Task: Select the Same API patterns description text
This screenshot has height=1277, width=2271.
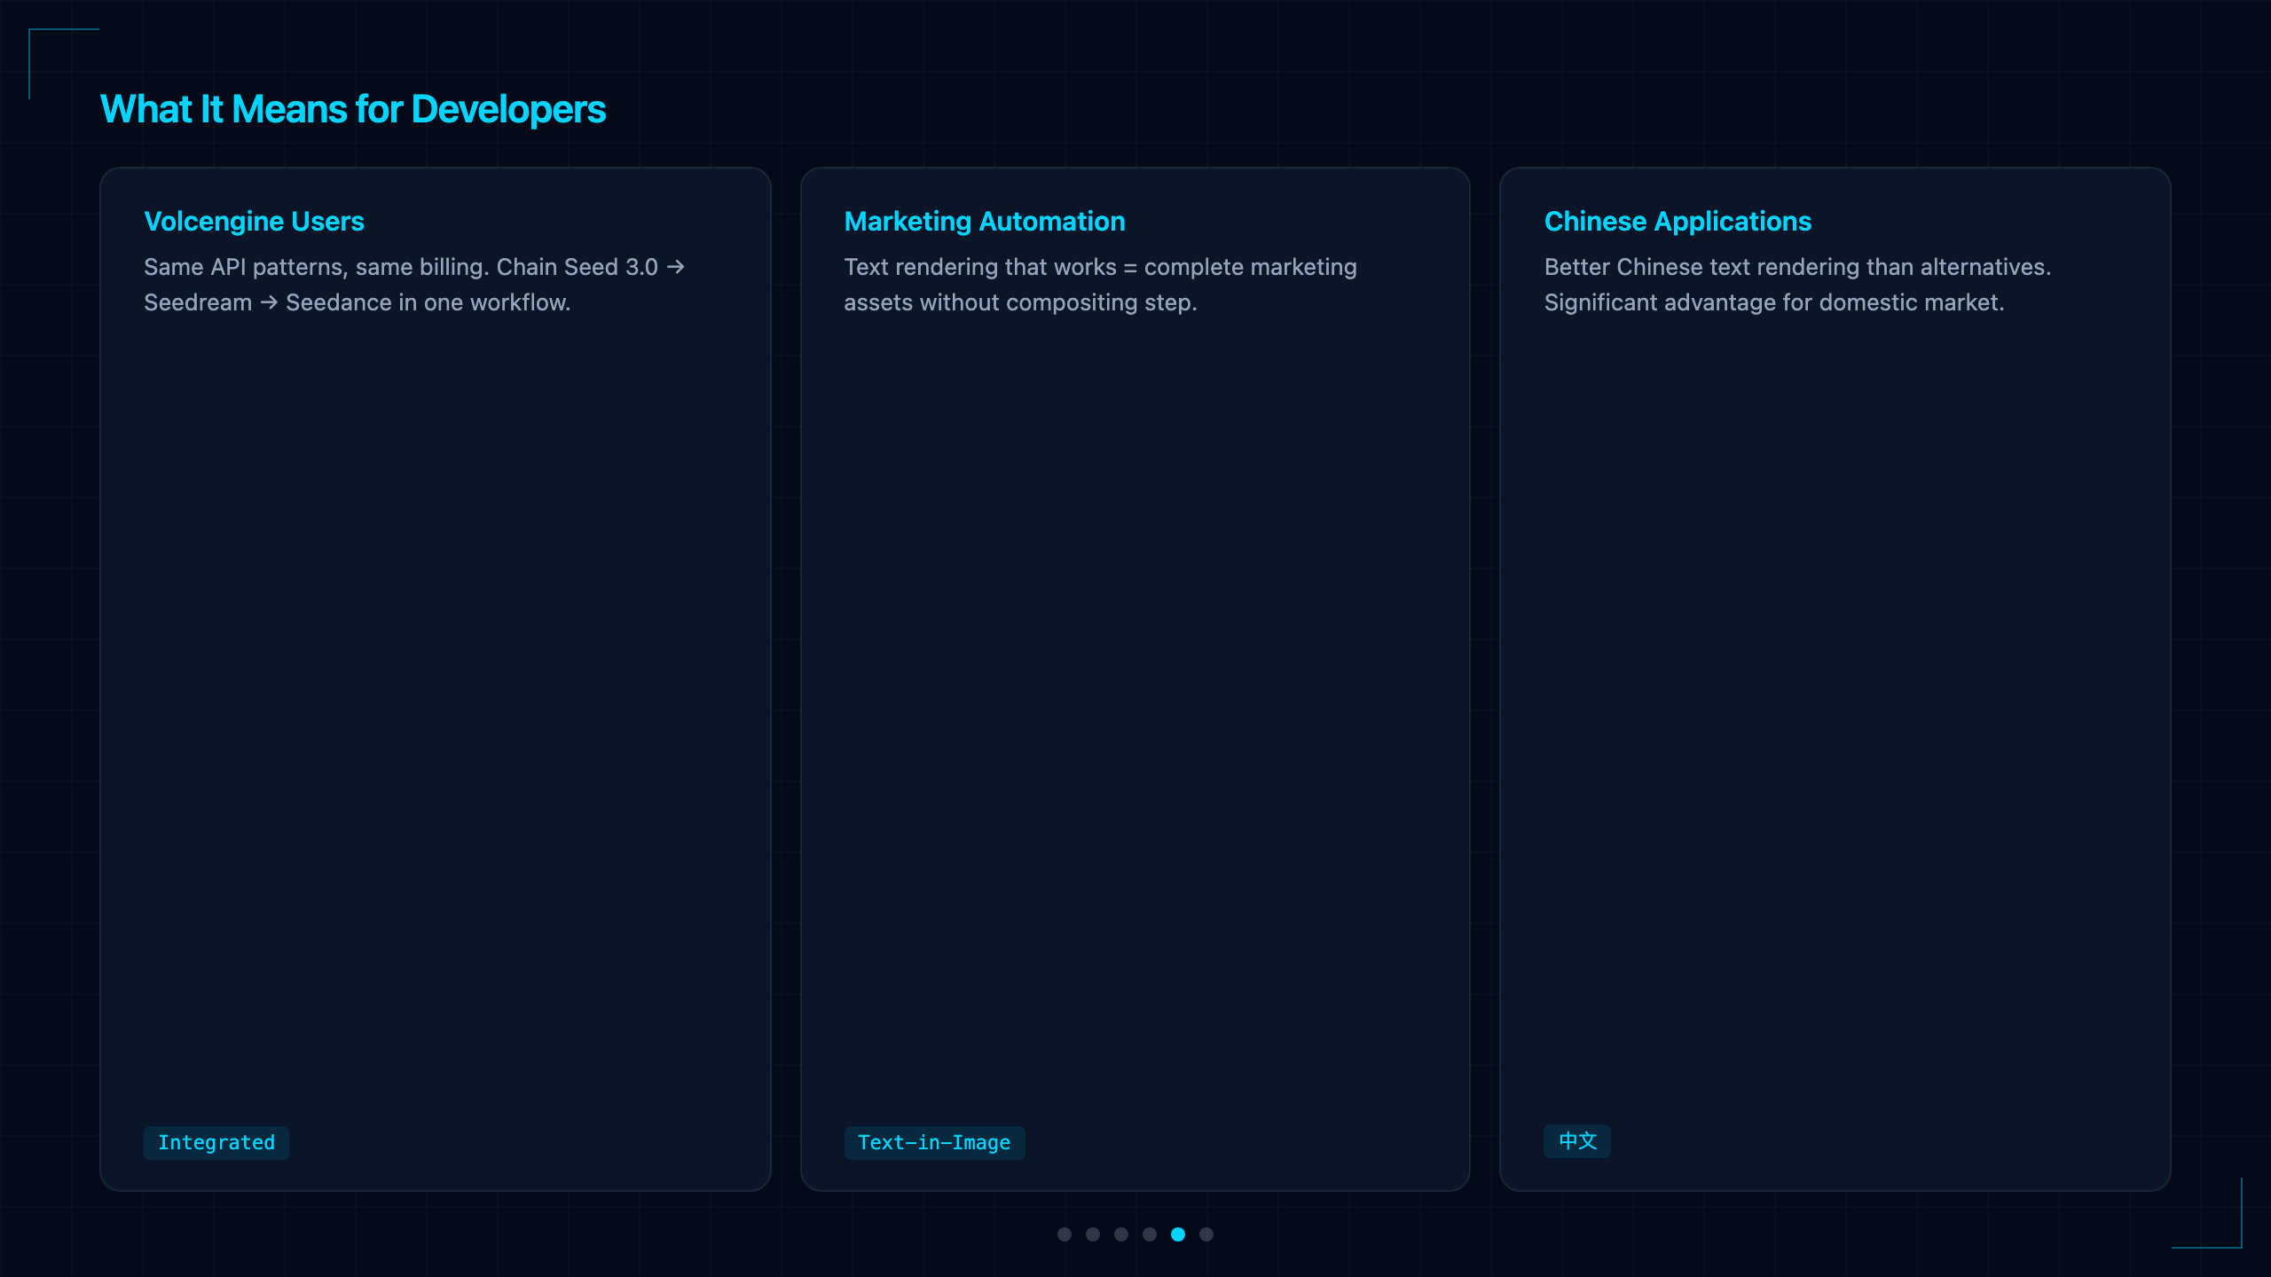Action: (414, 285)
